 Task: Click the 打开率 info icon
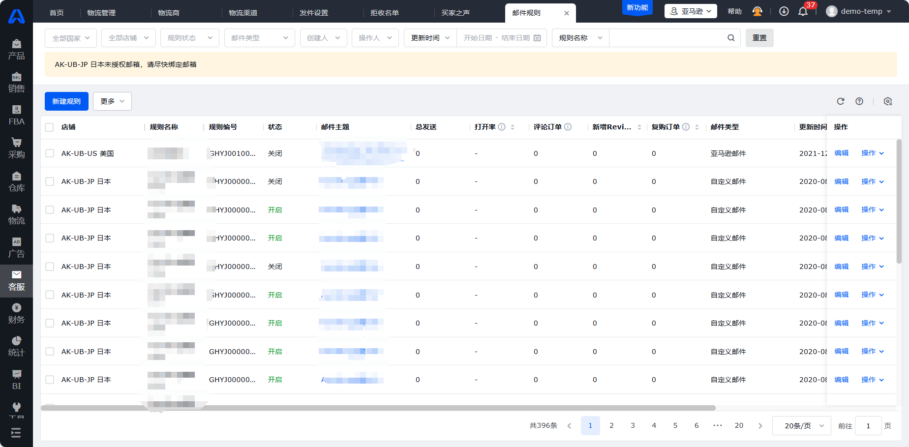pyautogui.click(x=502, y=127)
